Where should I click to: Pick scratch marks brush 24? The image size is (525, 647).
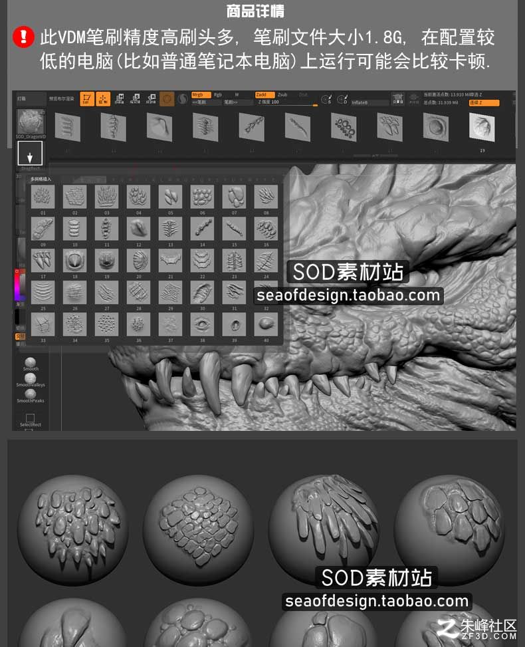[266, 261]
